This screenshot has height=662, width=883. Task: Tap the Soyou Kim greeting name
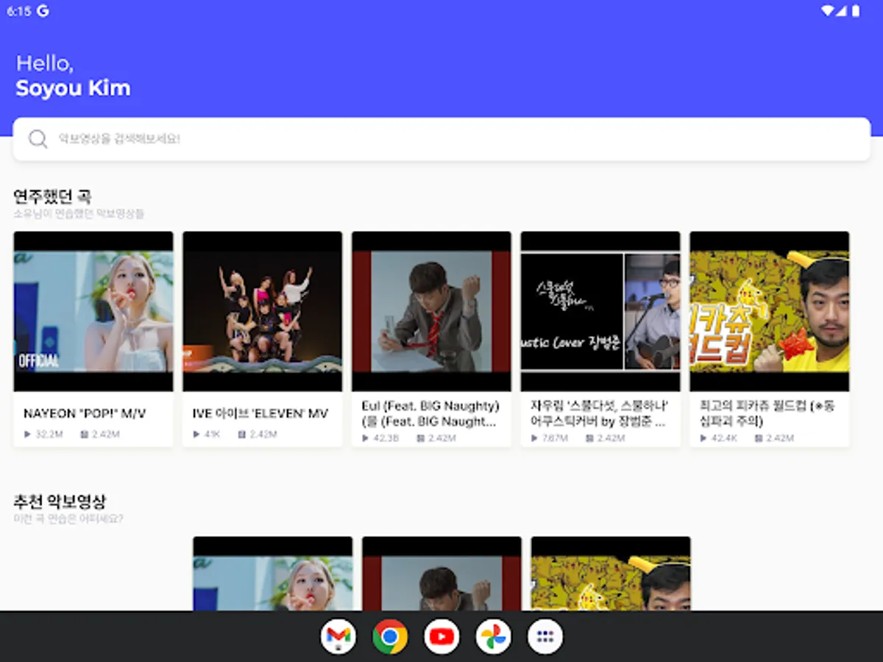(73, 88)
